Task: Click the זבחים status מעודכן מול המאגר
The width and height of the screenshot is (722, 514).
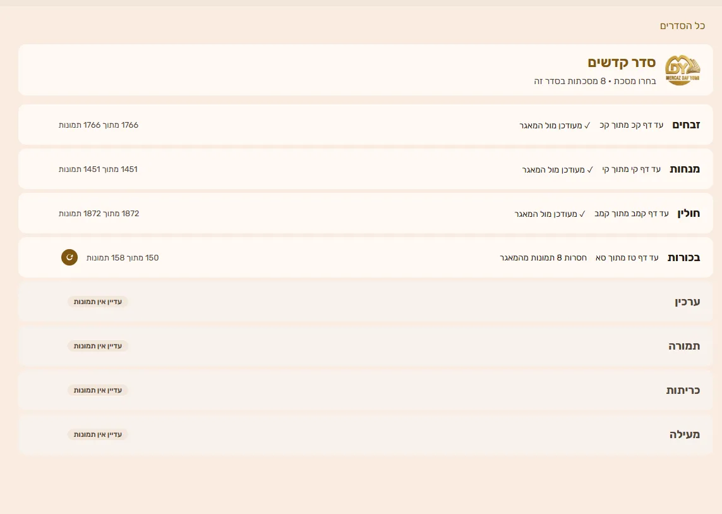Action: [555, 125]
